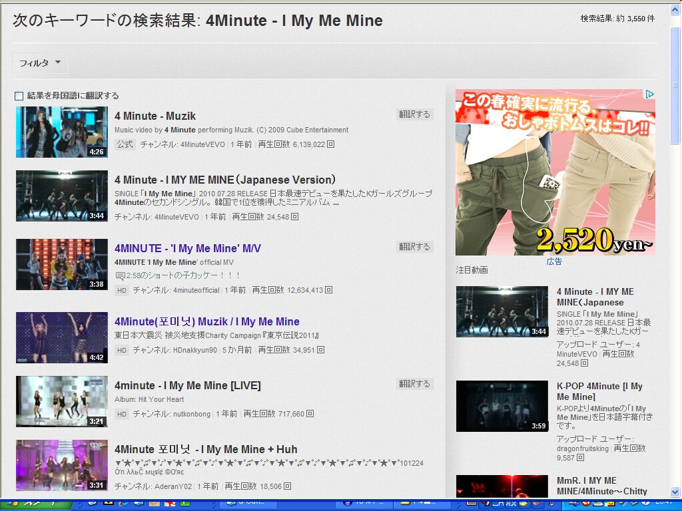Tick the 結果を母国語に翻訳する checkbox
Image resolution: width=682 pixels, height=511 pixels.
tap(19, 96)
